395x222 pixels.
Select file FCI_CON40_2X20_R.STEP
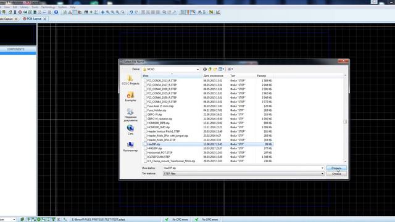162,89
